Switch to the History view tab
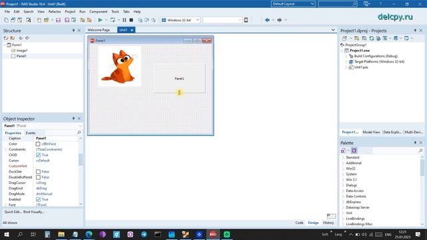The width and height of the screenshot is (427, 240). coord(328,223)
